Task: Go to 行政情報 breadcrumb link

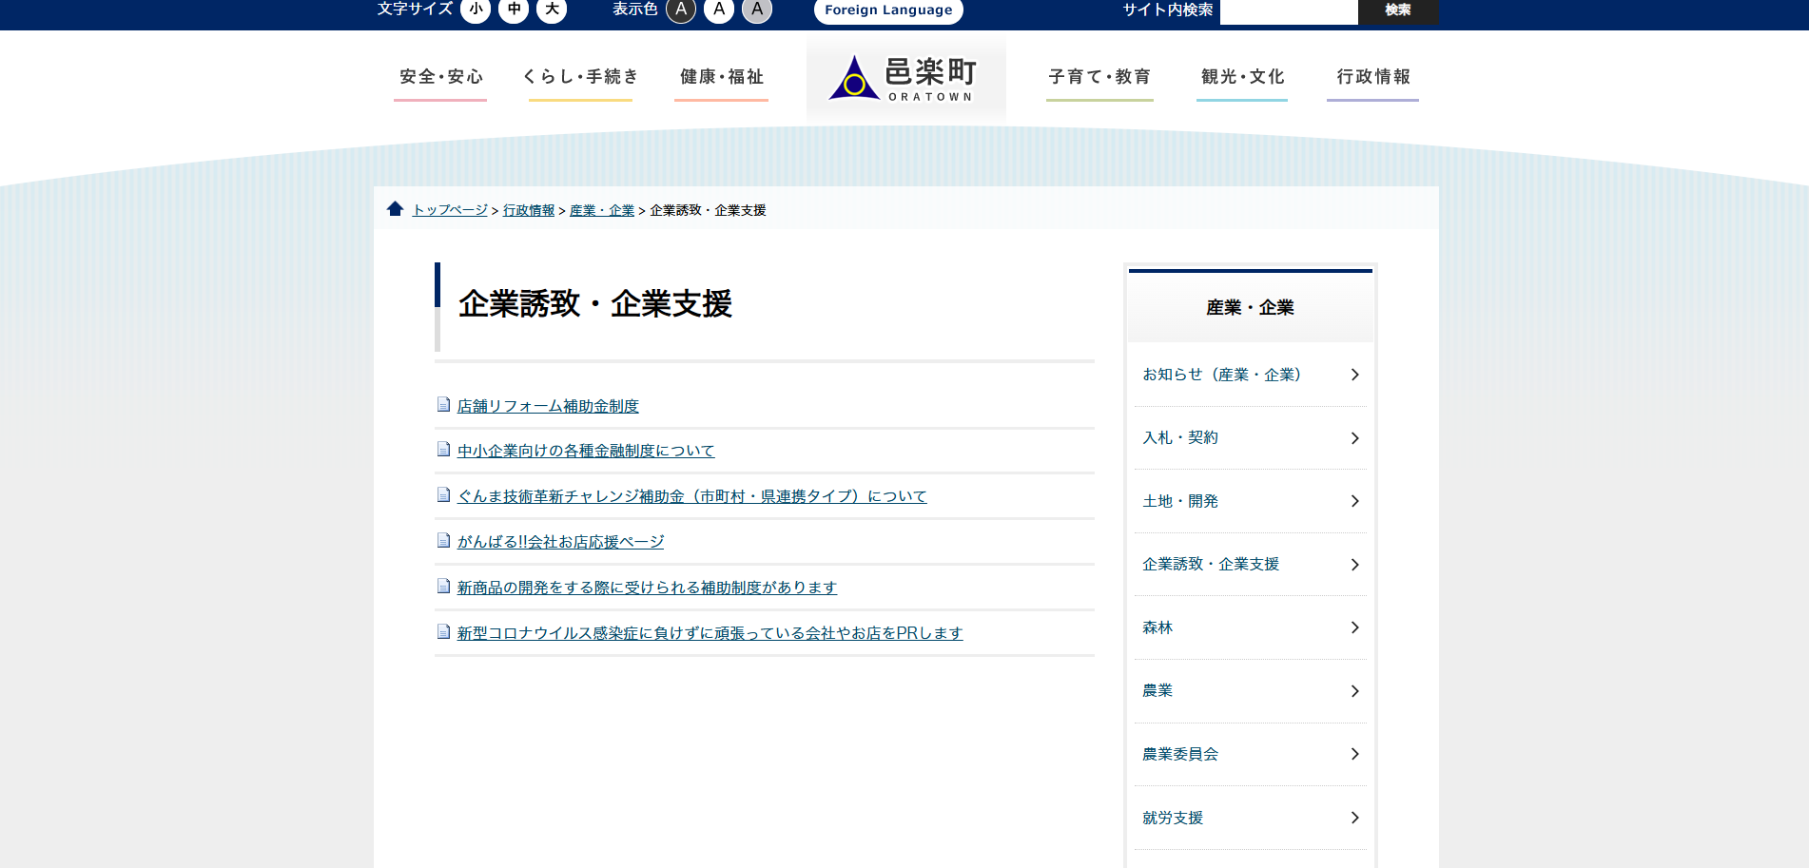Action: point(529,210)
